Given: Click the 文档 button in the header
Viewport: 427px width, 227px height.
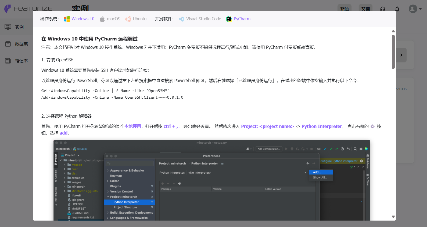Looking at the screenshot, I should (x=366, y=9).
